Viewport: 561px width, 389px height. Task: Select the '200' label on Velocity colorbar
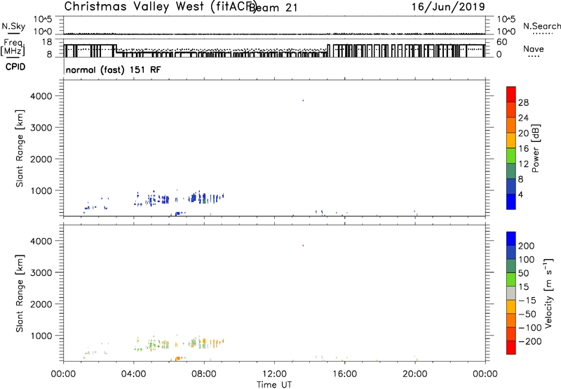click(x=527, y=246)
